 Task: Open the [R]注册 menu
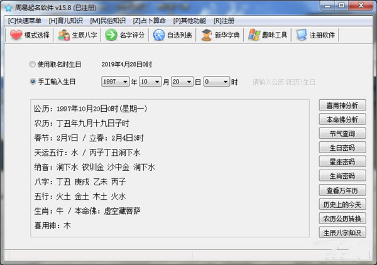pos(224,21)
